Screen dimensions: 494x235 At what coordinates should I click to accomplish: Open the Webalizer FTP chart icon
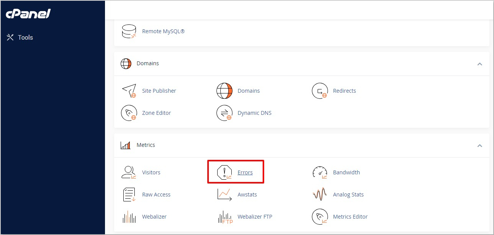coord(224,217)
